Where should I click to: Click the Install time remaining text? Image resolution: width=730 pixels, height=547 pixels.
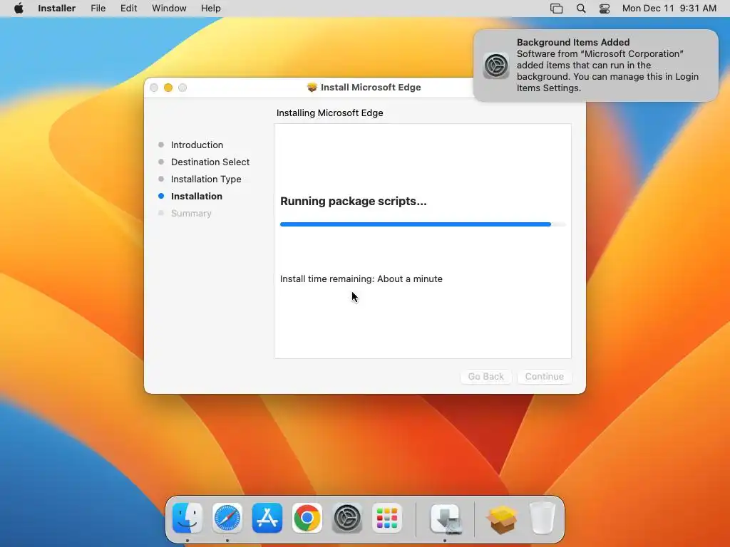[361, 278]
